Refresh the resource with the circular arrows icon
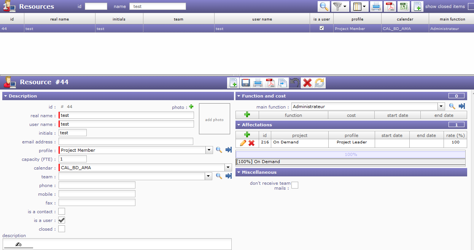The height and width of the screenshot is (250, 474). tap(320, 83)
